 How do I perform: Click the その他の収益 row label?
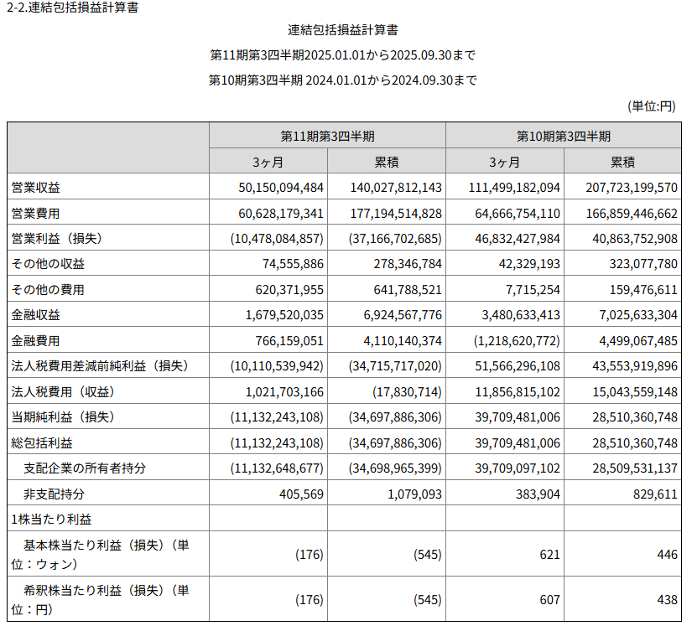48,264
